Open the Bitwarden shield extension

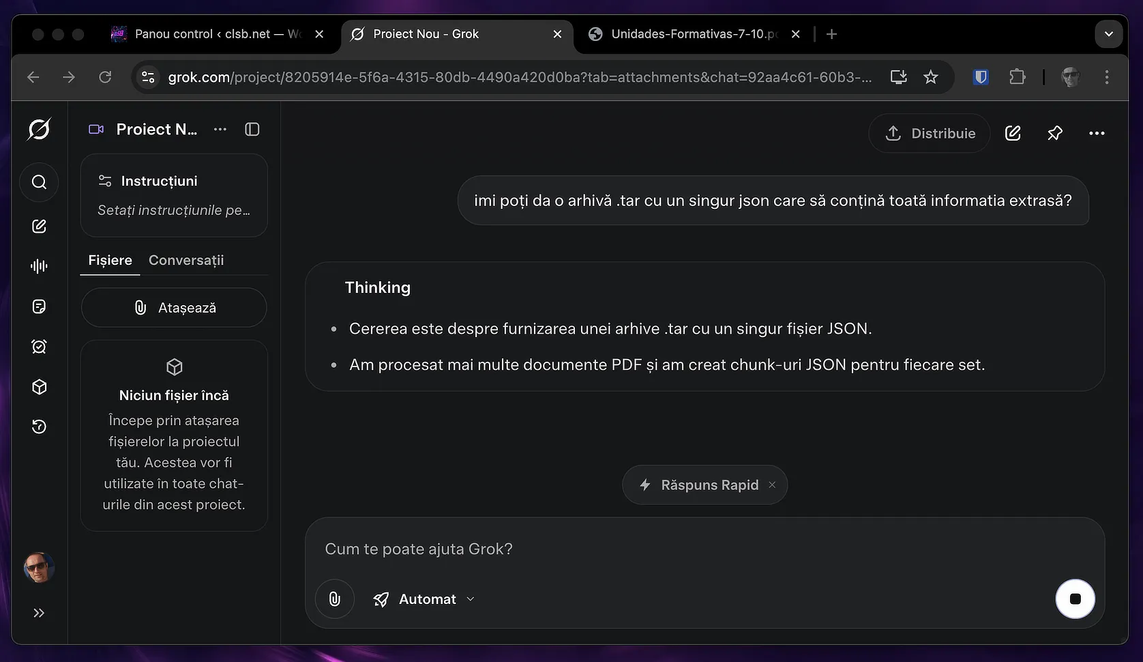(x=981, y=77)
